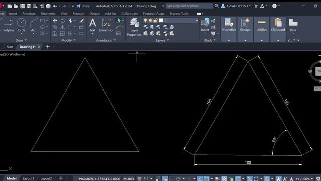321x181 pixels.
Task: Expand the Layers panel
Action: point(162,40)
